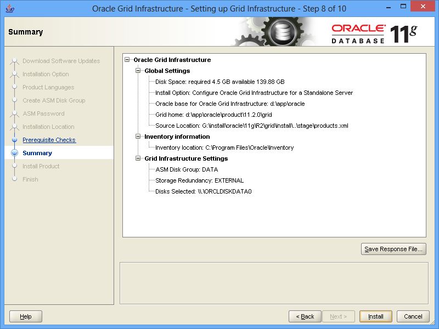439x329 pixels.
Task: Click the Download Software Updates step
Action: click(61, 61)
